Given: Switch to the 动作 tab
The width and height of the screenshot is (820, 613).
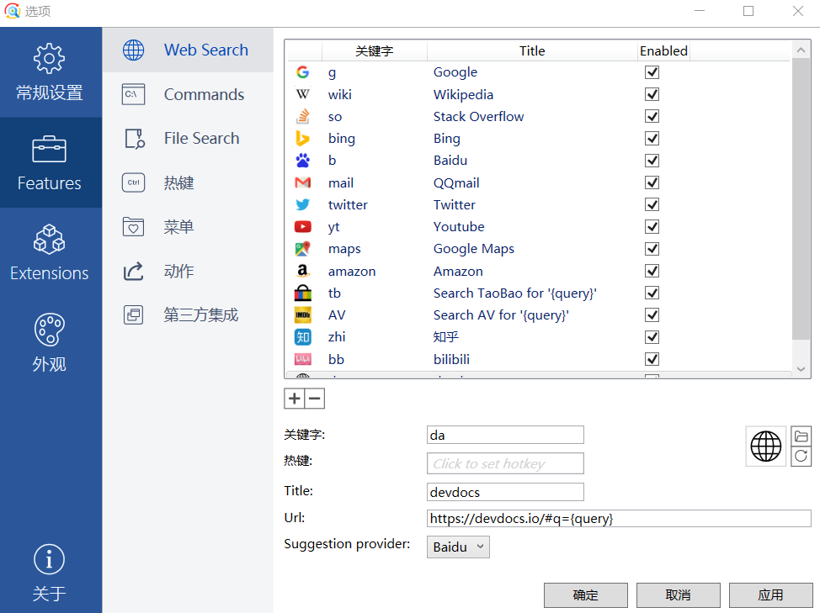Looking at the screenshot, I should pos(189,271).
